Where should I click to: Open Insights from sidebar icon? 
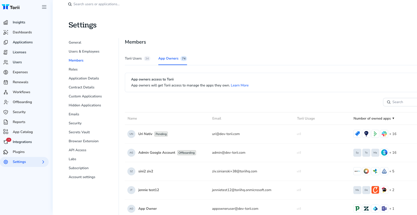[x=6, y=22]
